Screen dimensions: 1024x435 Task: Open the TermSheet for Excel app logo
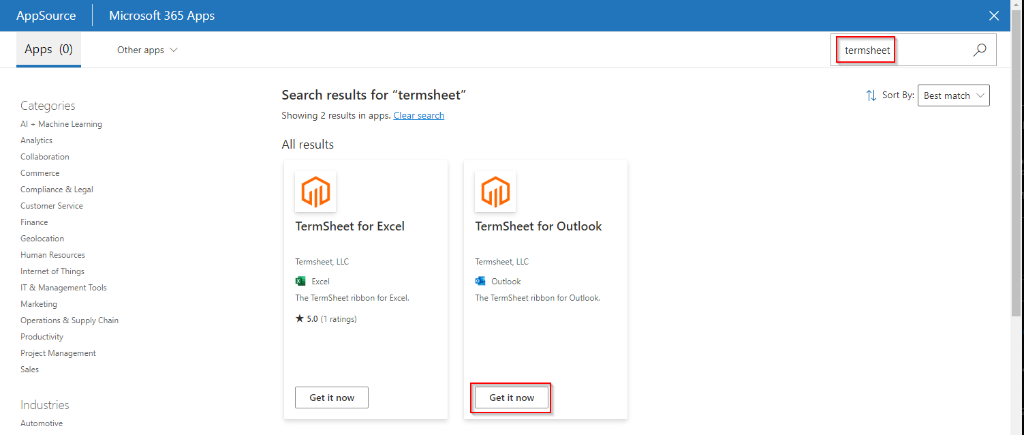pyautogui.click(x=315, y=192)
